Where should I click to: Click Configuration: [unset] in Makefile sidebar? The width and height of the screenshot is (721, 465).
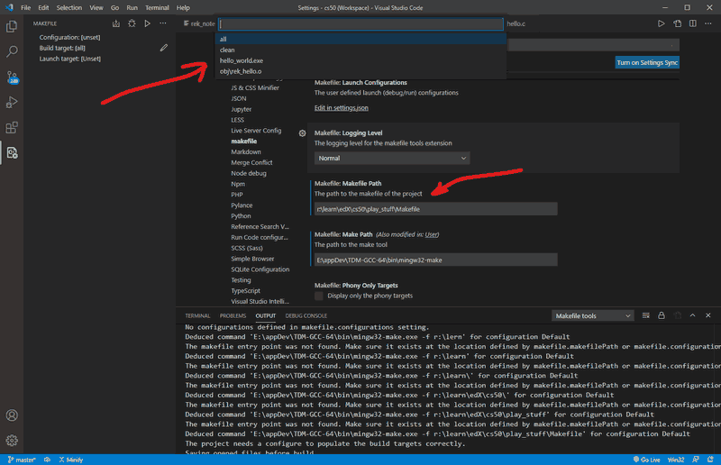(x=69, y=37)
